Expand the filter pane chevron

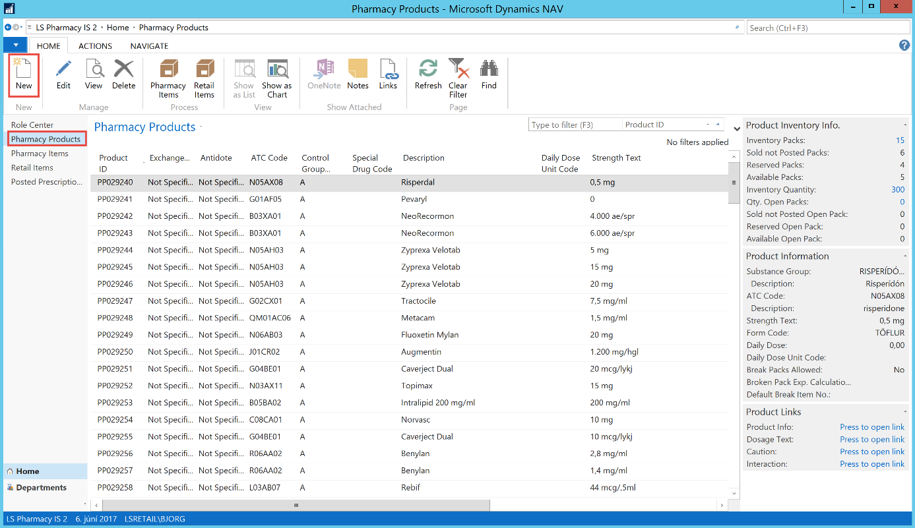click(x=737, y=129)
